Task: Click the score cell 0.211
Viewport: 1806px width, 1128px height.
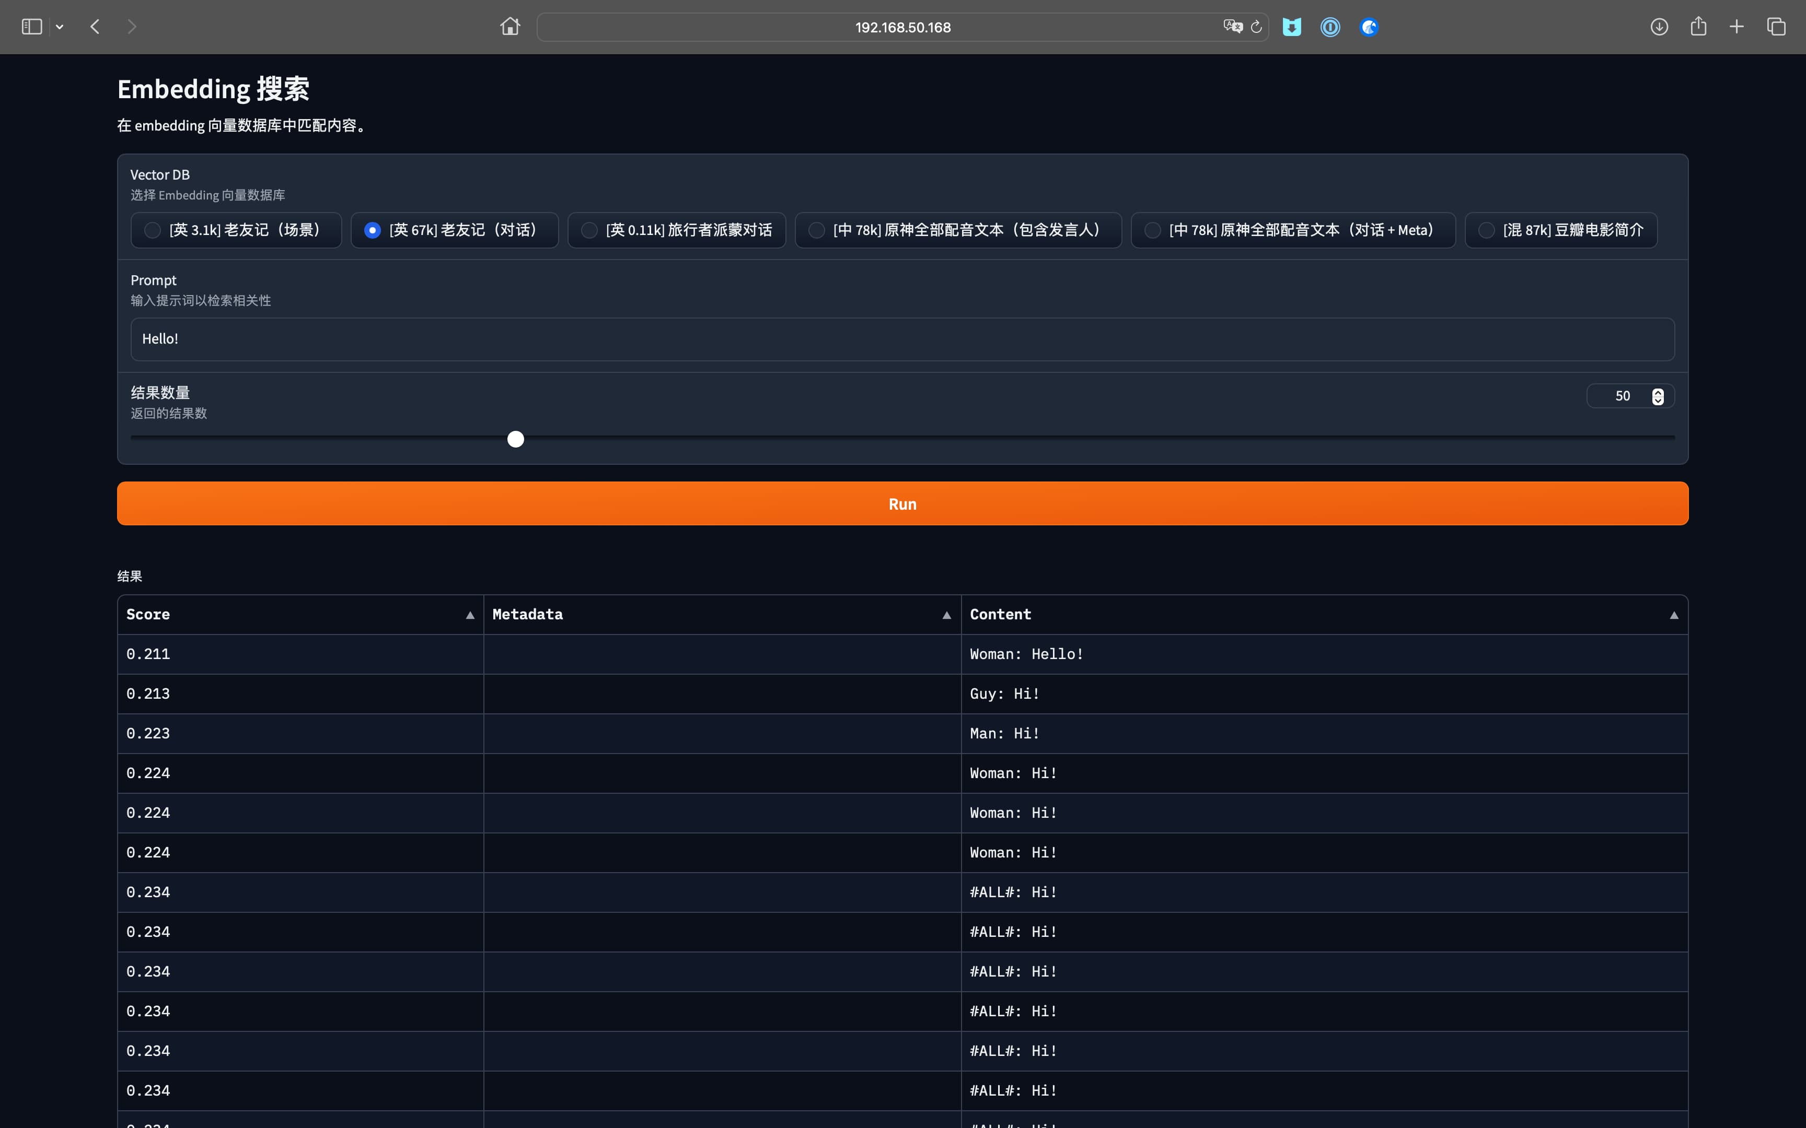Action: pyautogui.click(x=301, y=654)
